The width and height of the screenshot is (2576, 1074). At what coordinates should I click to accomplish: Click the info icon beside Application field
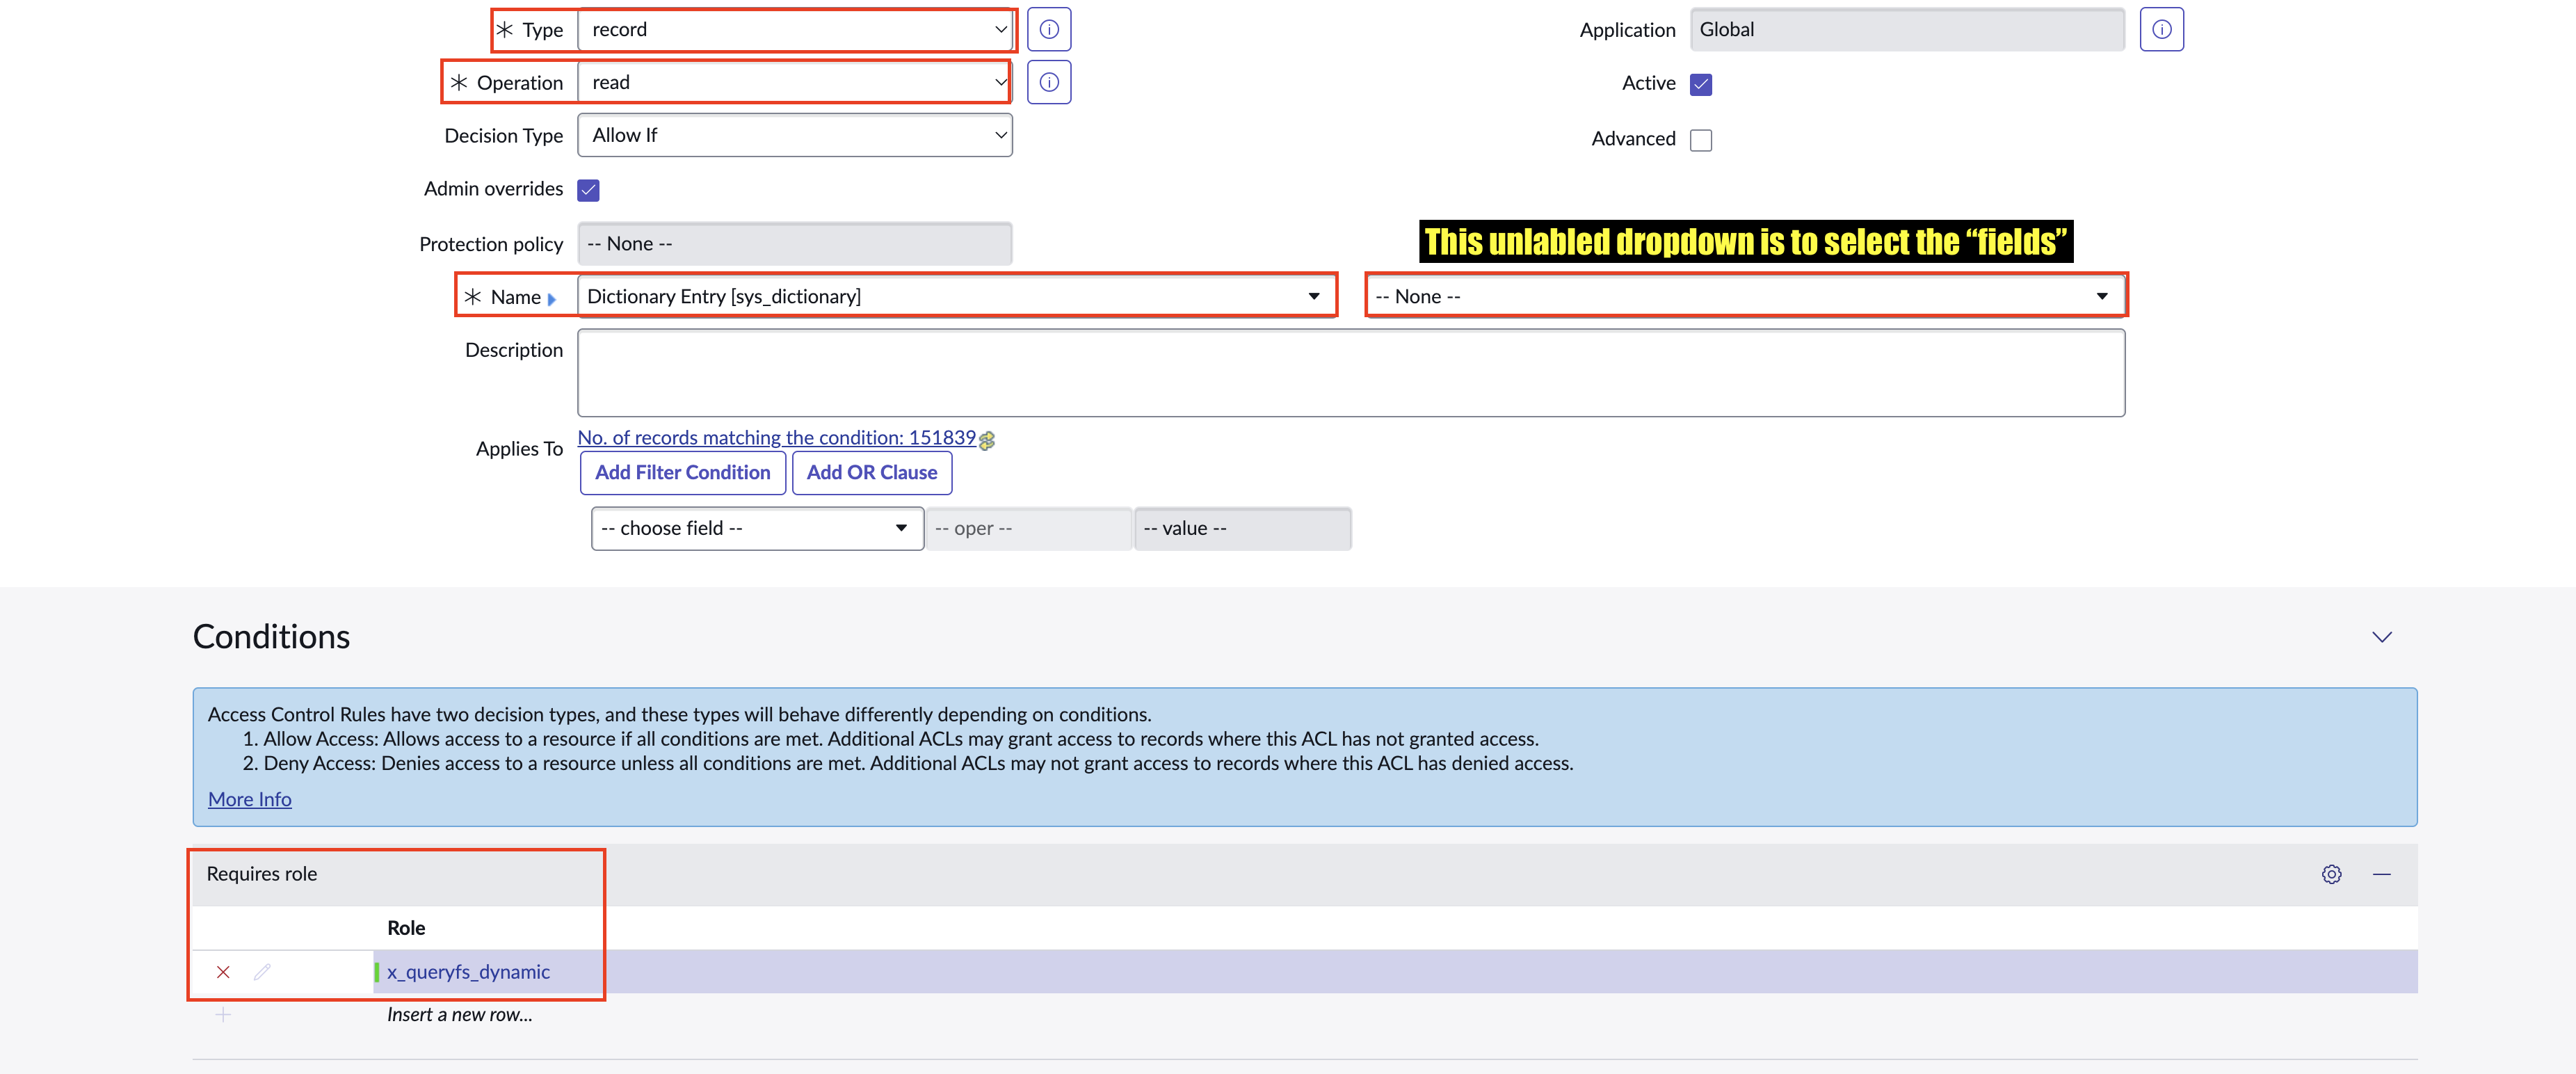coord(2161,29)
